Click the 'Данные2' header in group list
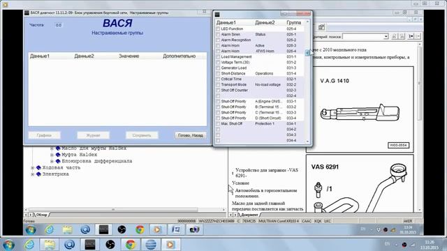This screenshot has height=251, width=447. 265,22
